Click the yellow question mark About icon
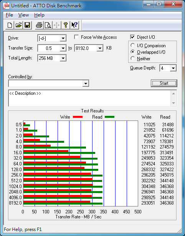This screenshot has width=185, height=236. pyautogui.click(x=66, y=25)
